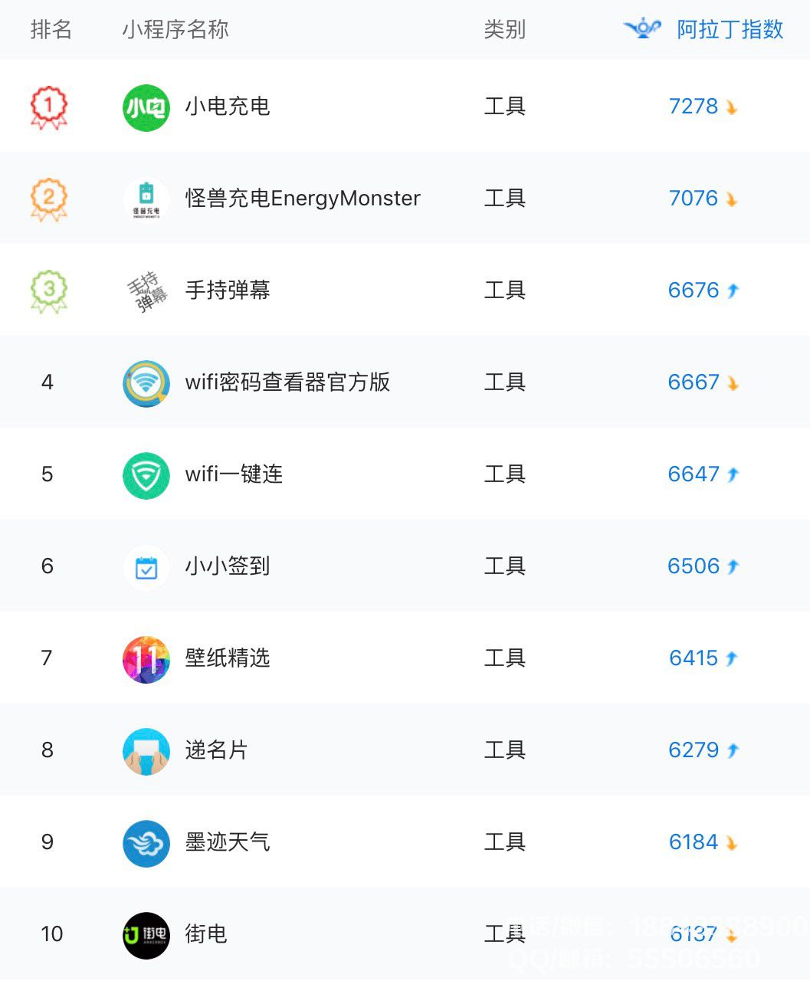Open the 6676 index value link
810x981 pixels.
(694, 290)
